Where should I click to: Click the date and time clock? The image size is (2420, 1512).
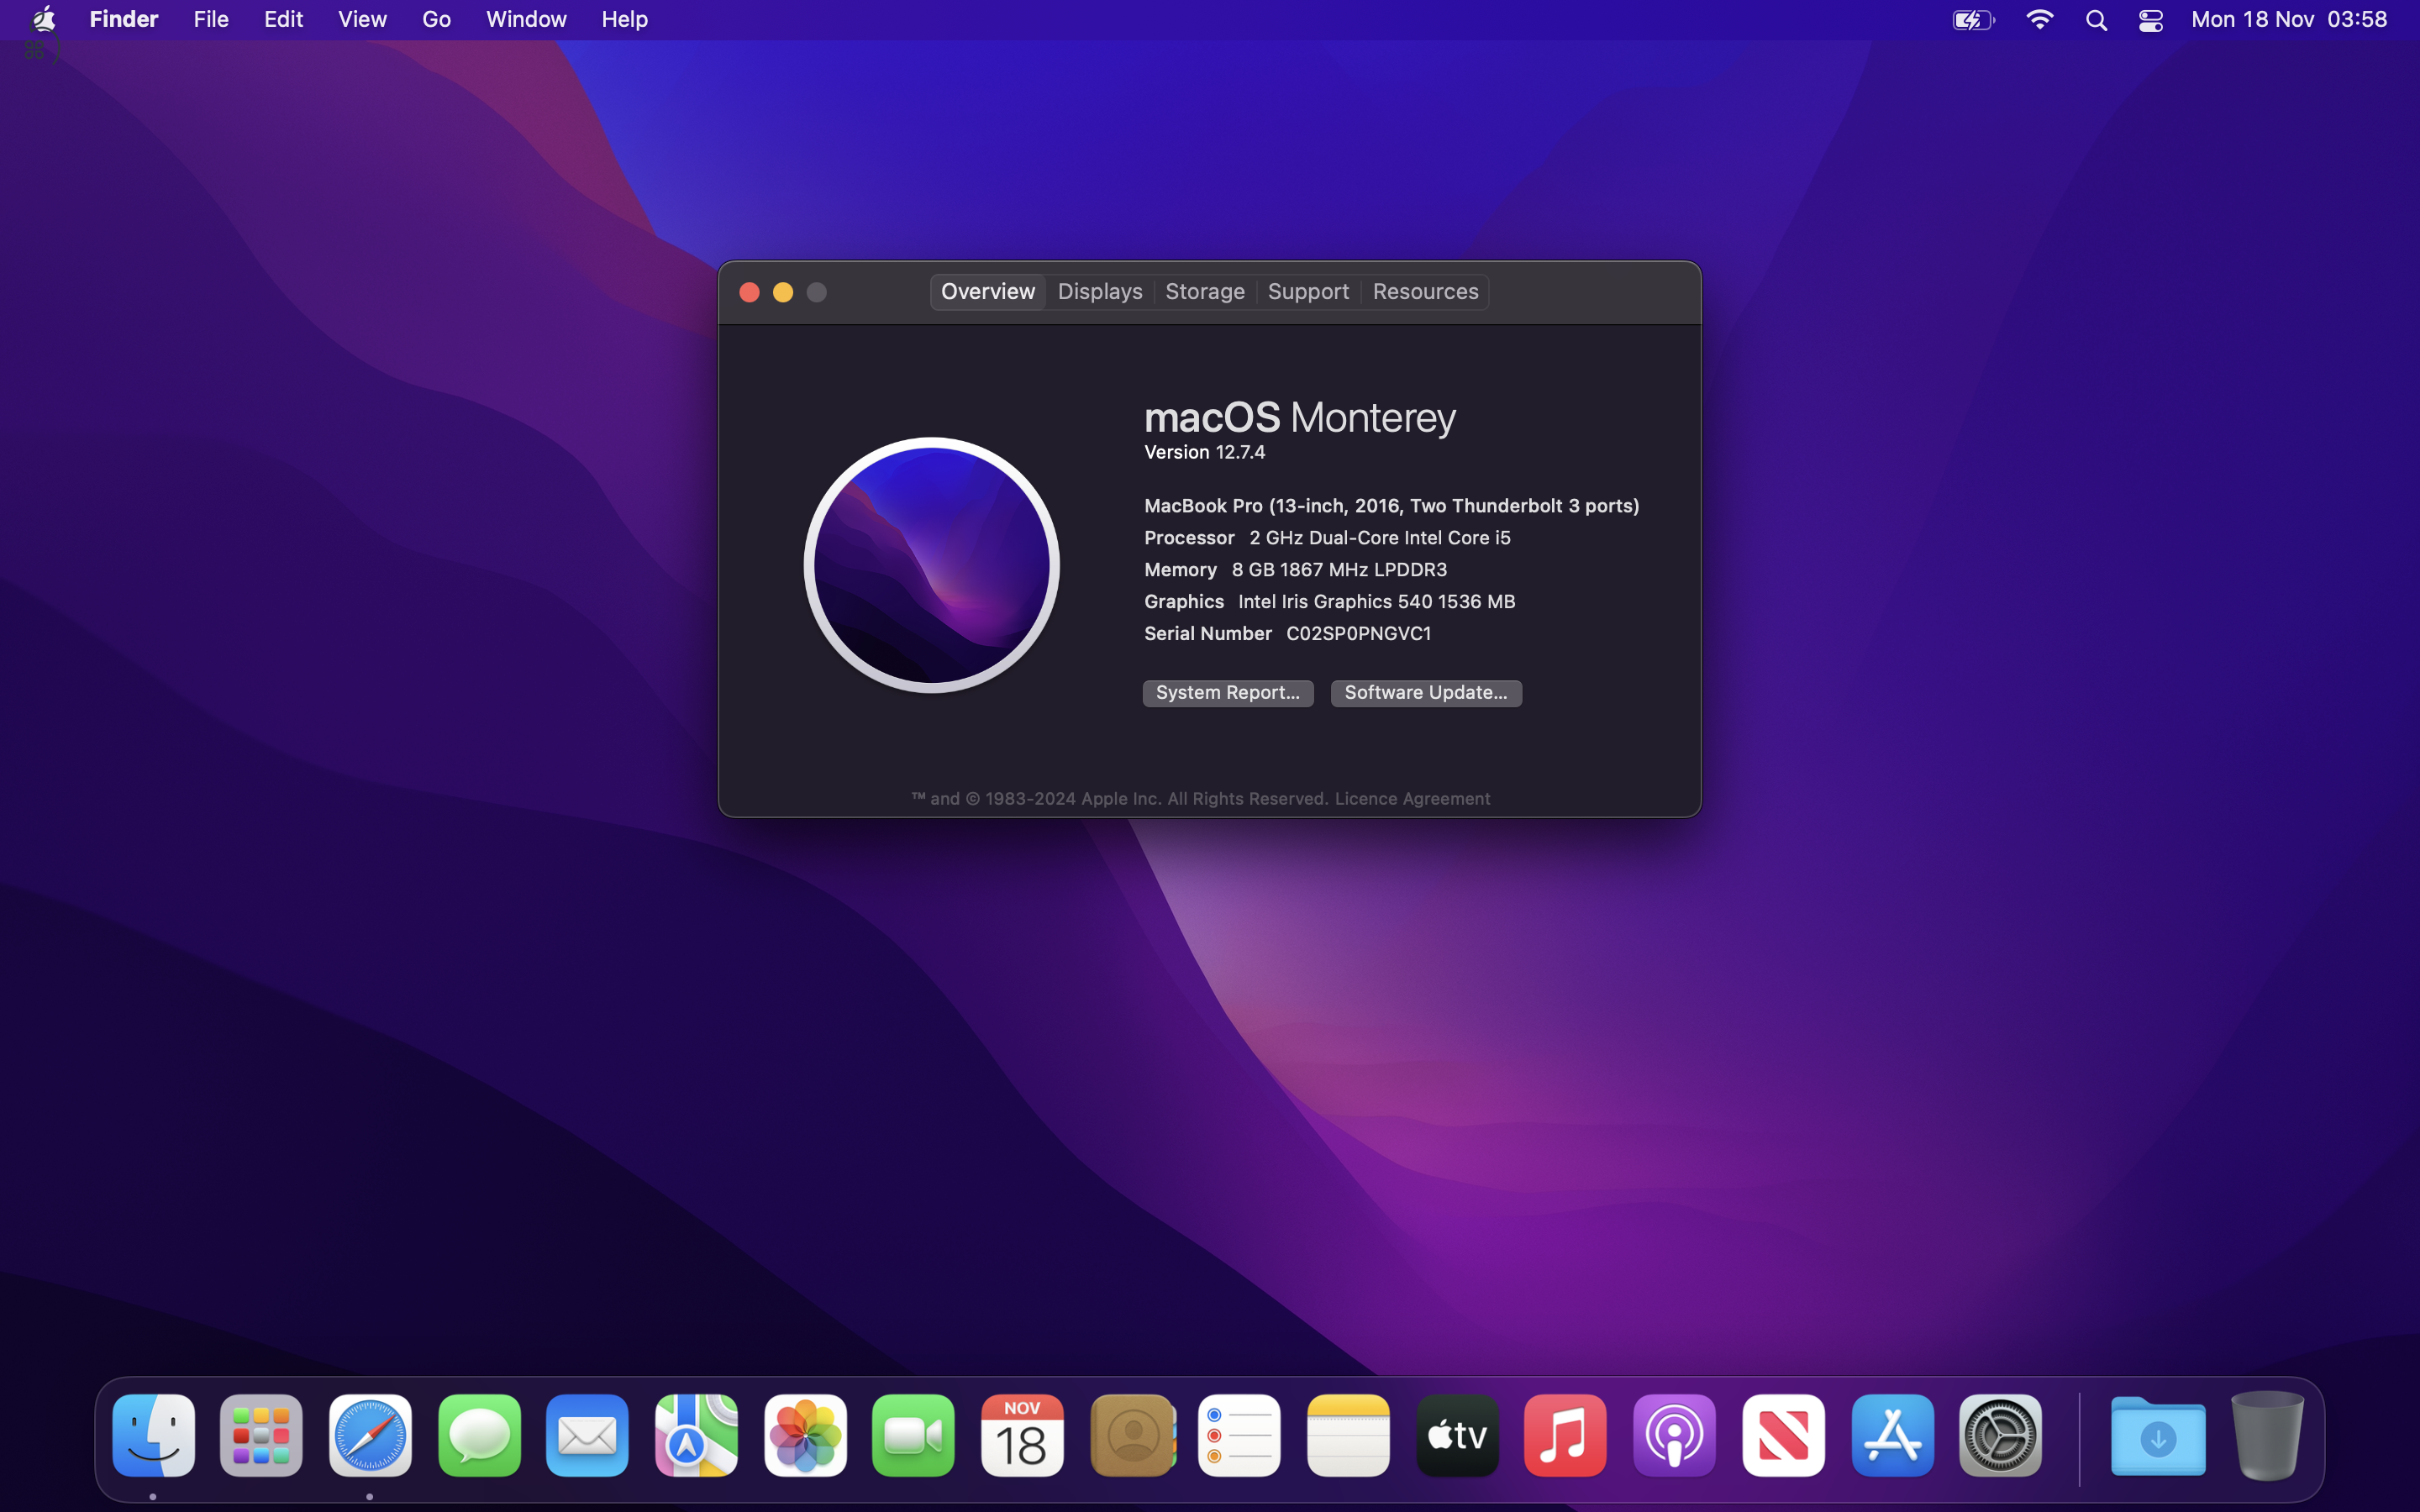(x=2289, y=20)
